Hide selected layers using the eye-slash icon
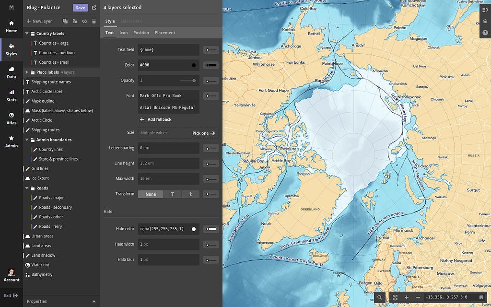 tap(85, 21)
